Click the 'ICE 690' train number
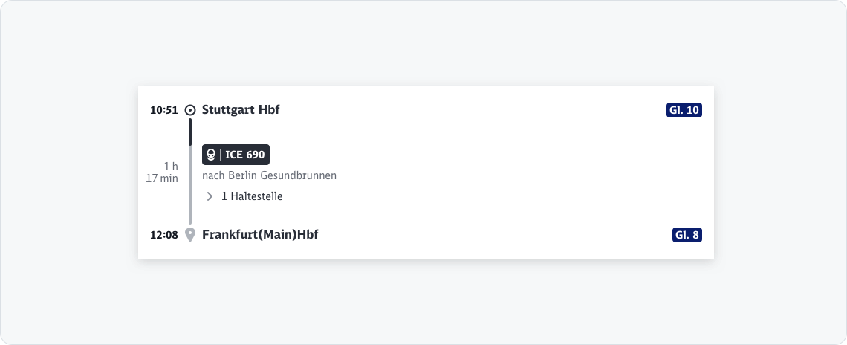This screenshot has width=847, height=345. coord(244,155)
